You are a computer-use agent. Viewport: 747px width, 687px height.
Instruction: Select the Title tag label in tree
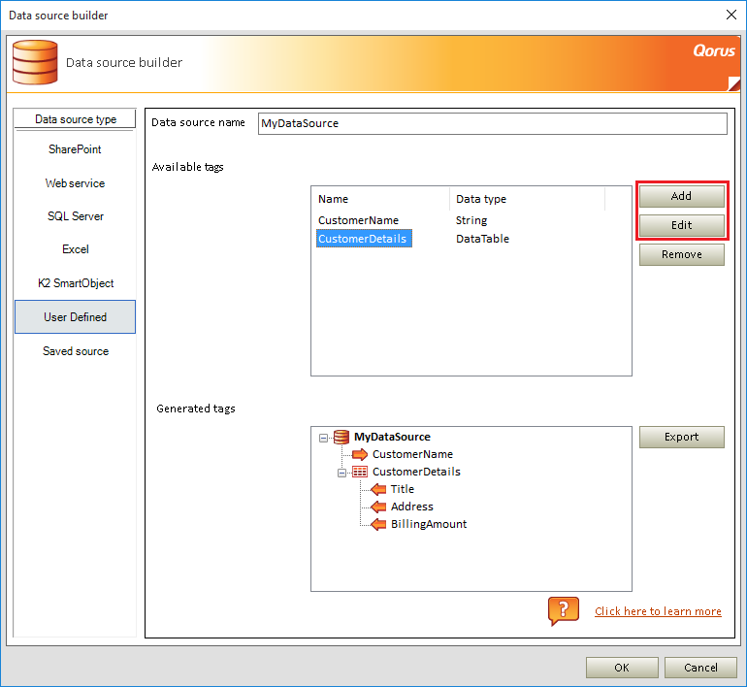click(402, 489)
